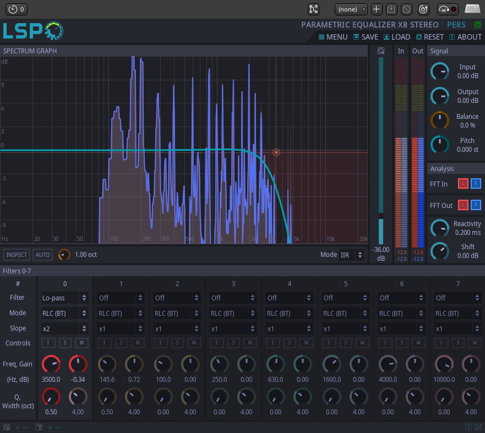Add a new preset with plus icon
This screenshot has width=485, height=433.
pos(377,9)
